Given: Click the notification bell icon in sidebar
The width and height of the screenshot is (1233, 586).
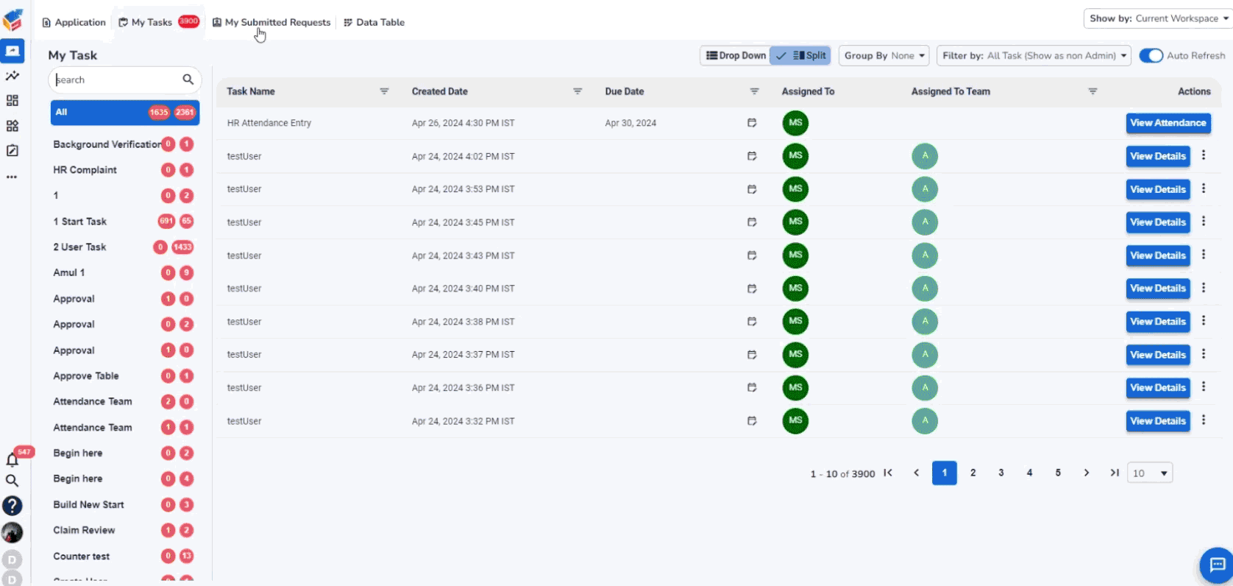Looking at the screenshot, I should pos(12,460).
